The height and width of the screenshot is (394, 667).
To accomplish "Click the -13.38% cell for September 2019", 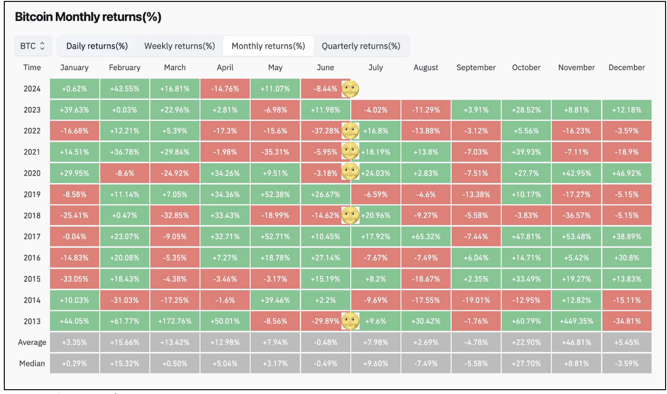I will 476,194.
